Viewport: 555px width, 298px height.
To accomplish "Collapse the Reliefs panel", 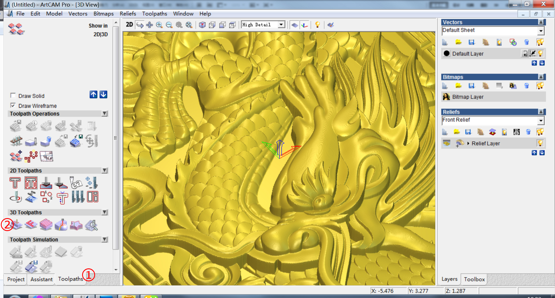I will tap(541, 112).
